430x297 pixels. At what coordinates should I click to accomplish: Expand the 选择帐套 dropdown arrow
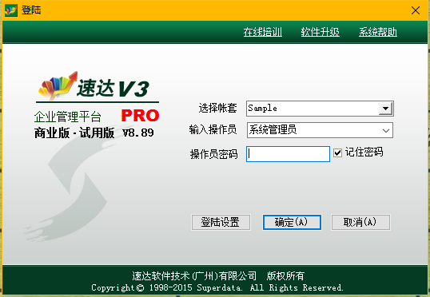pyautogui.click(x=385, y=109)
